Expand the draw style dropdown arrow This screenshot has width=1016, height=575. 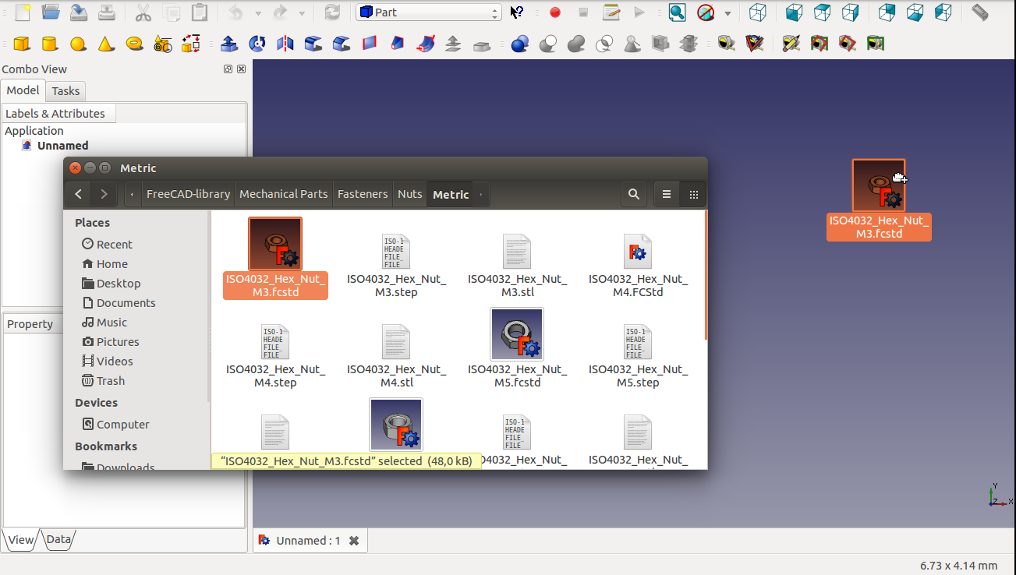[x=727, y=12]
